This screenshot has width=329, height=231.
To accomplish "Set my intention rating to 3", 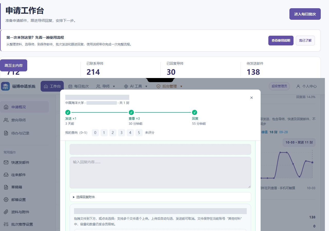I will click(122, 133).
